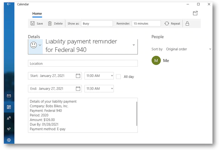This screenshot has height=150, width=219.
Task: Click the Repeat circular arrows icon
Action: click(167, 23)
